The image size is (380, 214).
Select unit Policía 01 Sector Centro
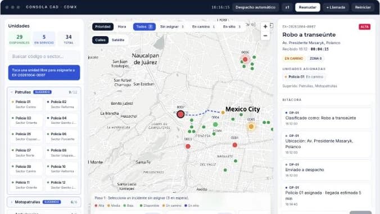tap(26, 104)
